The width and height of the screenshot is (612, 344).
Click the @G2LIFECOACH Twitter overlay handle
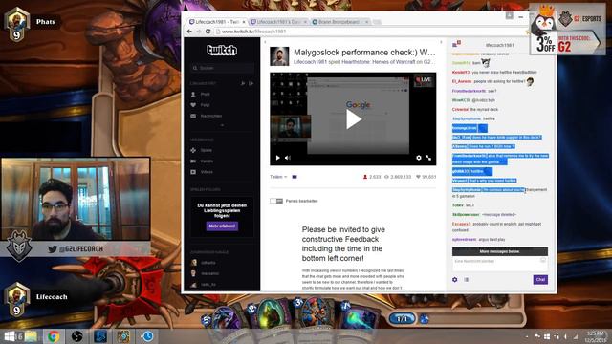(81, 248)
